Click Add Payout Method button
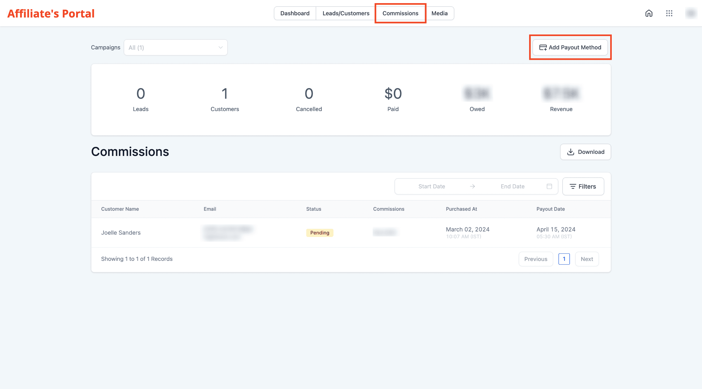Viewport: 702px width, 389px height. [570, 48]
